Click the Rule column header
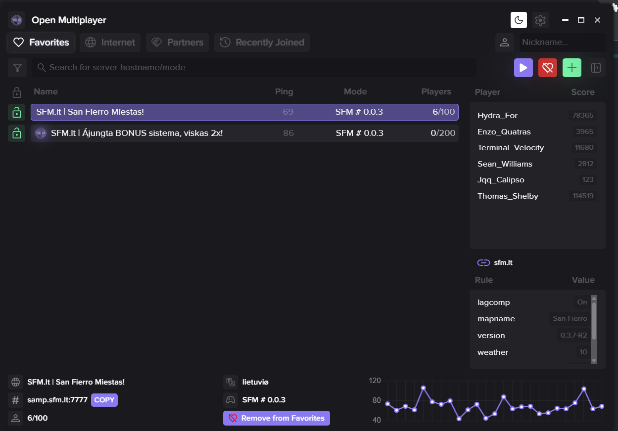This screenshot has height=431, width=618. pos(483,280)
